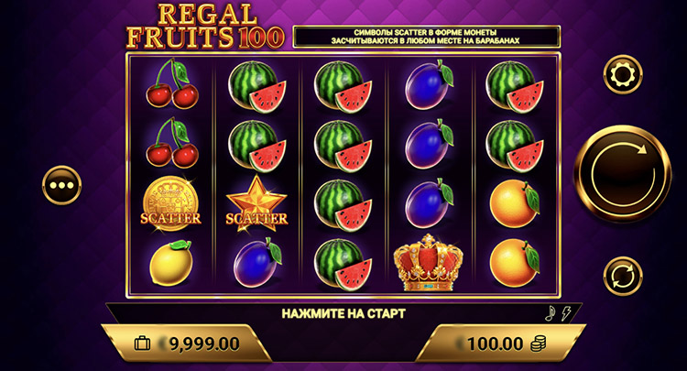Click the Regal Fruits 100 logo
The height and width of the screenshot is (371, 687).
pos(205,27)
